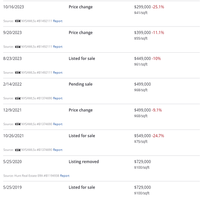Viewport: 200px width, 198px height.
Task: Open Report link for 12/9/2021 price change
Action: point(58,124)
